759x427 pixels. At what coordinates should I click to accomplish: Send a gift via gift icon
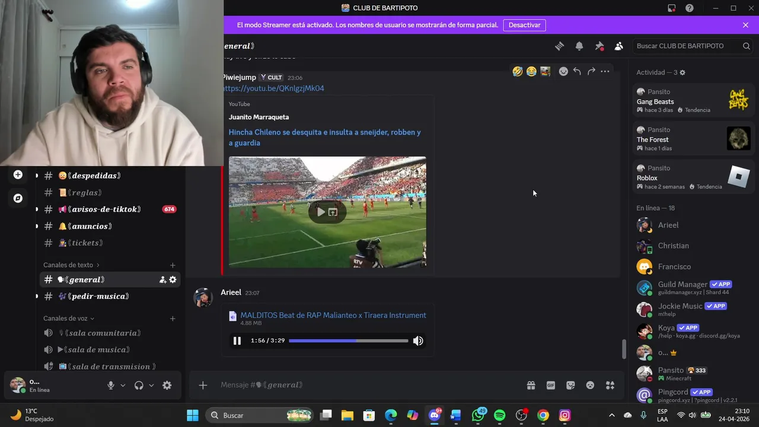pos(531,385)
